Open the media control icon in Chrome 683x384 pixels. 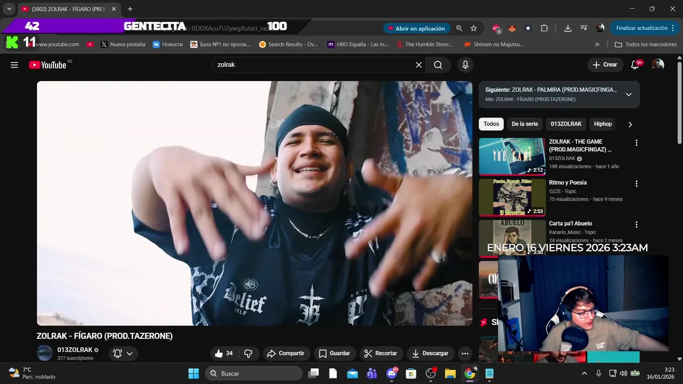[x=584, y=28]
